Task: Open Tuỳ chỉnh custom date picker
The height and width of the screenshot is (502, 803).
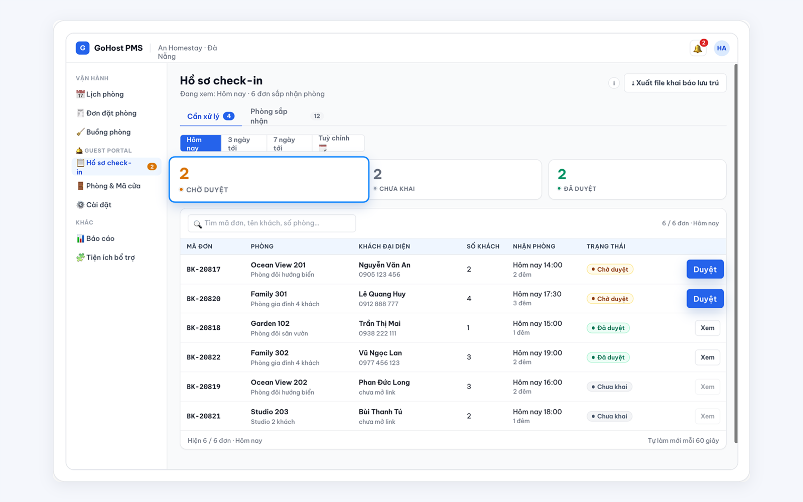Action: coord(338,143)
